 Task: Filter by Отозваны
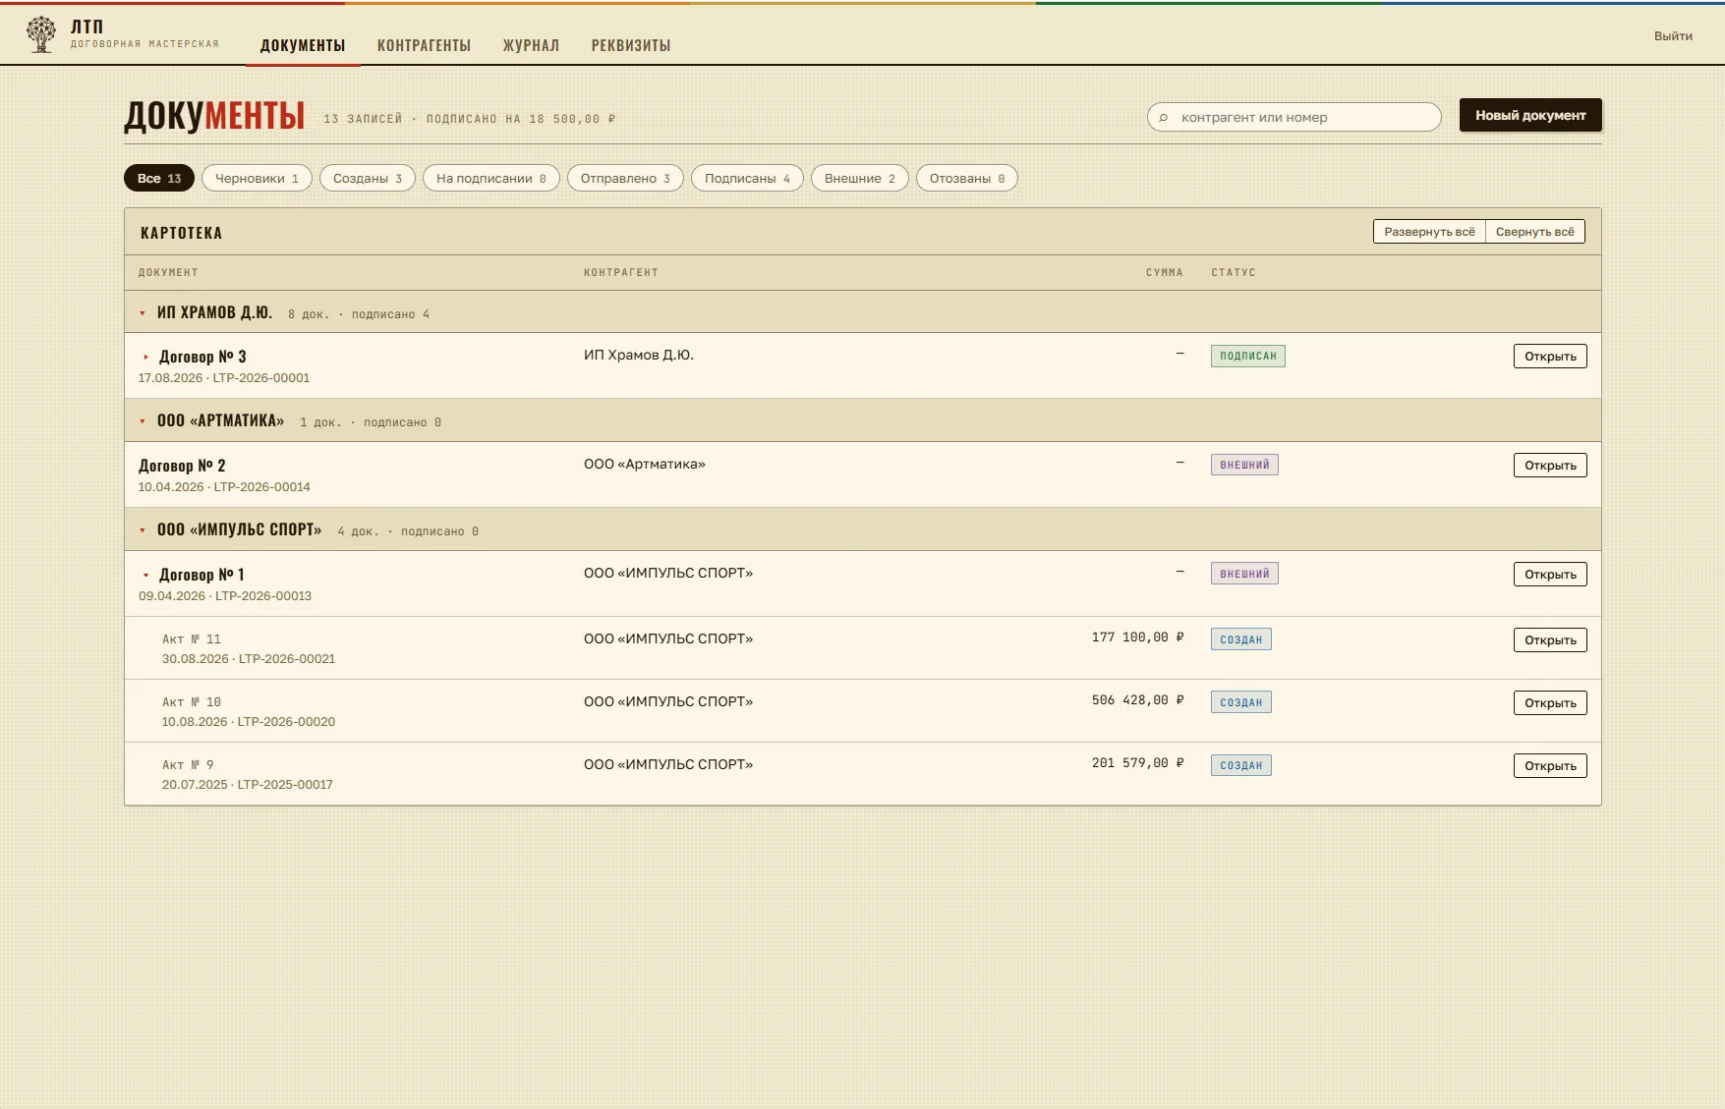pos(967,178)
